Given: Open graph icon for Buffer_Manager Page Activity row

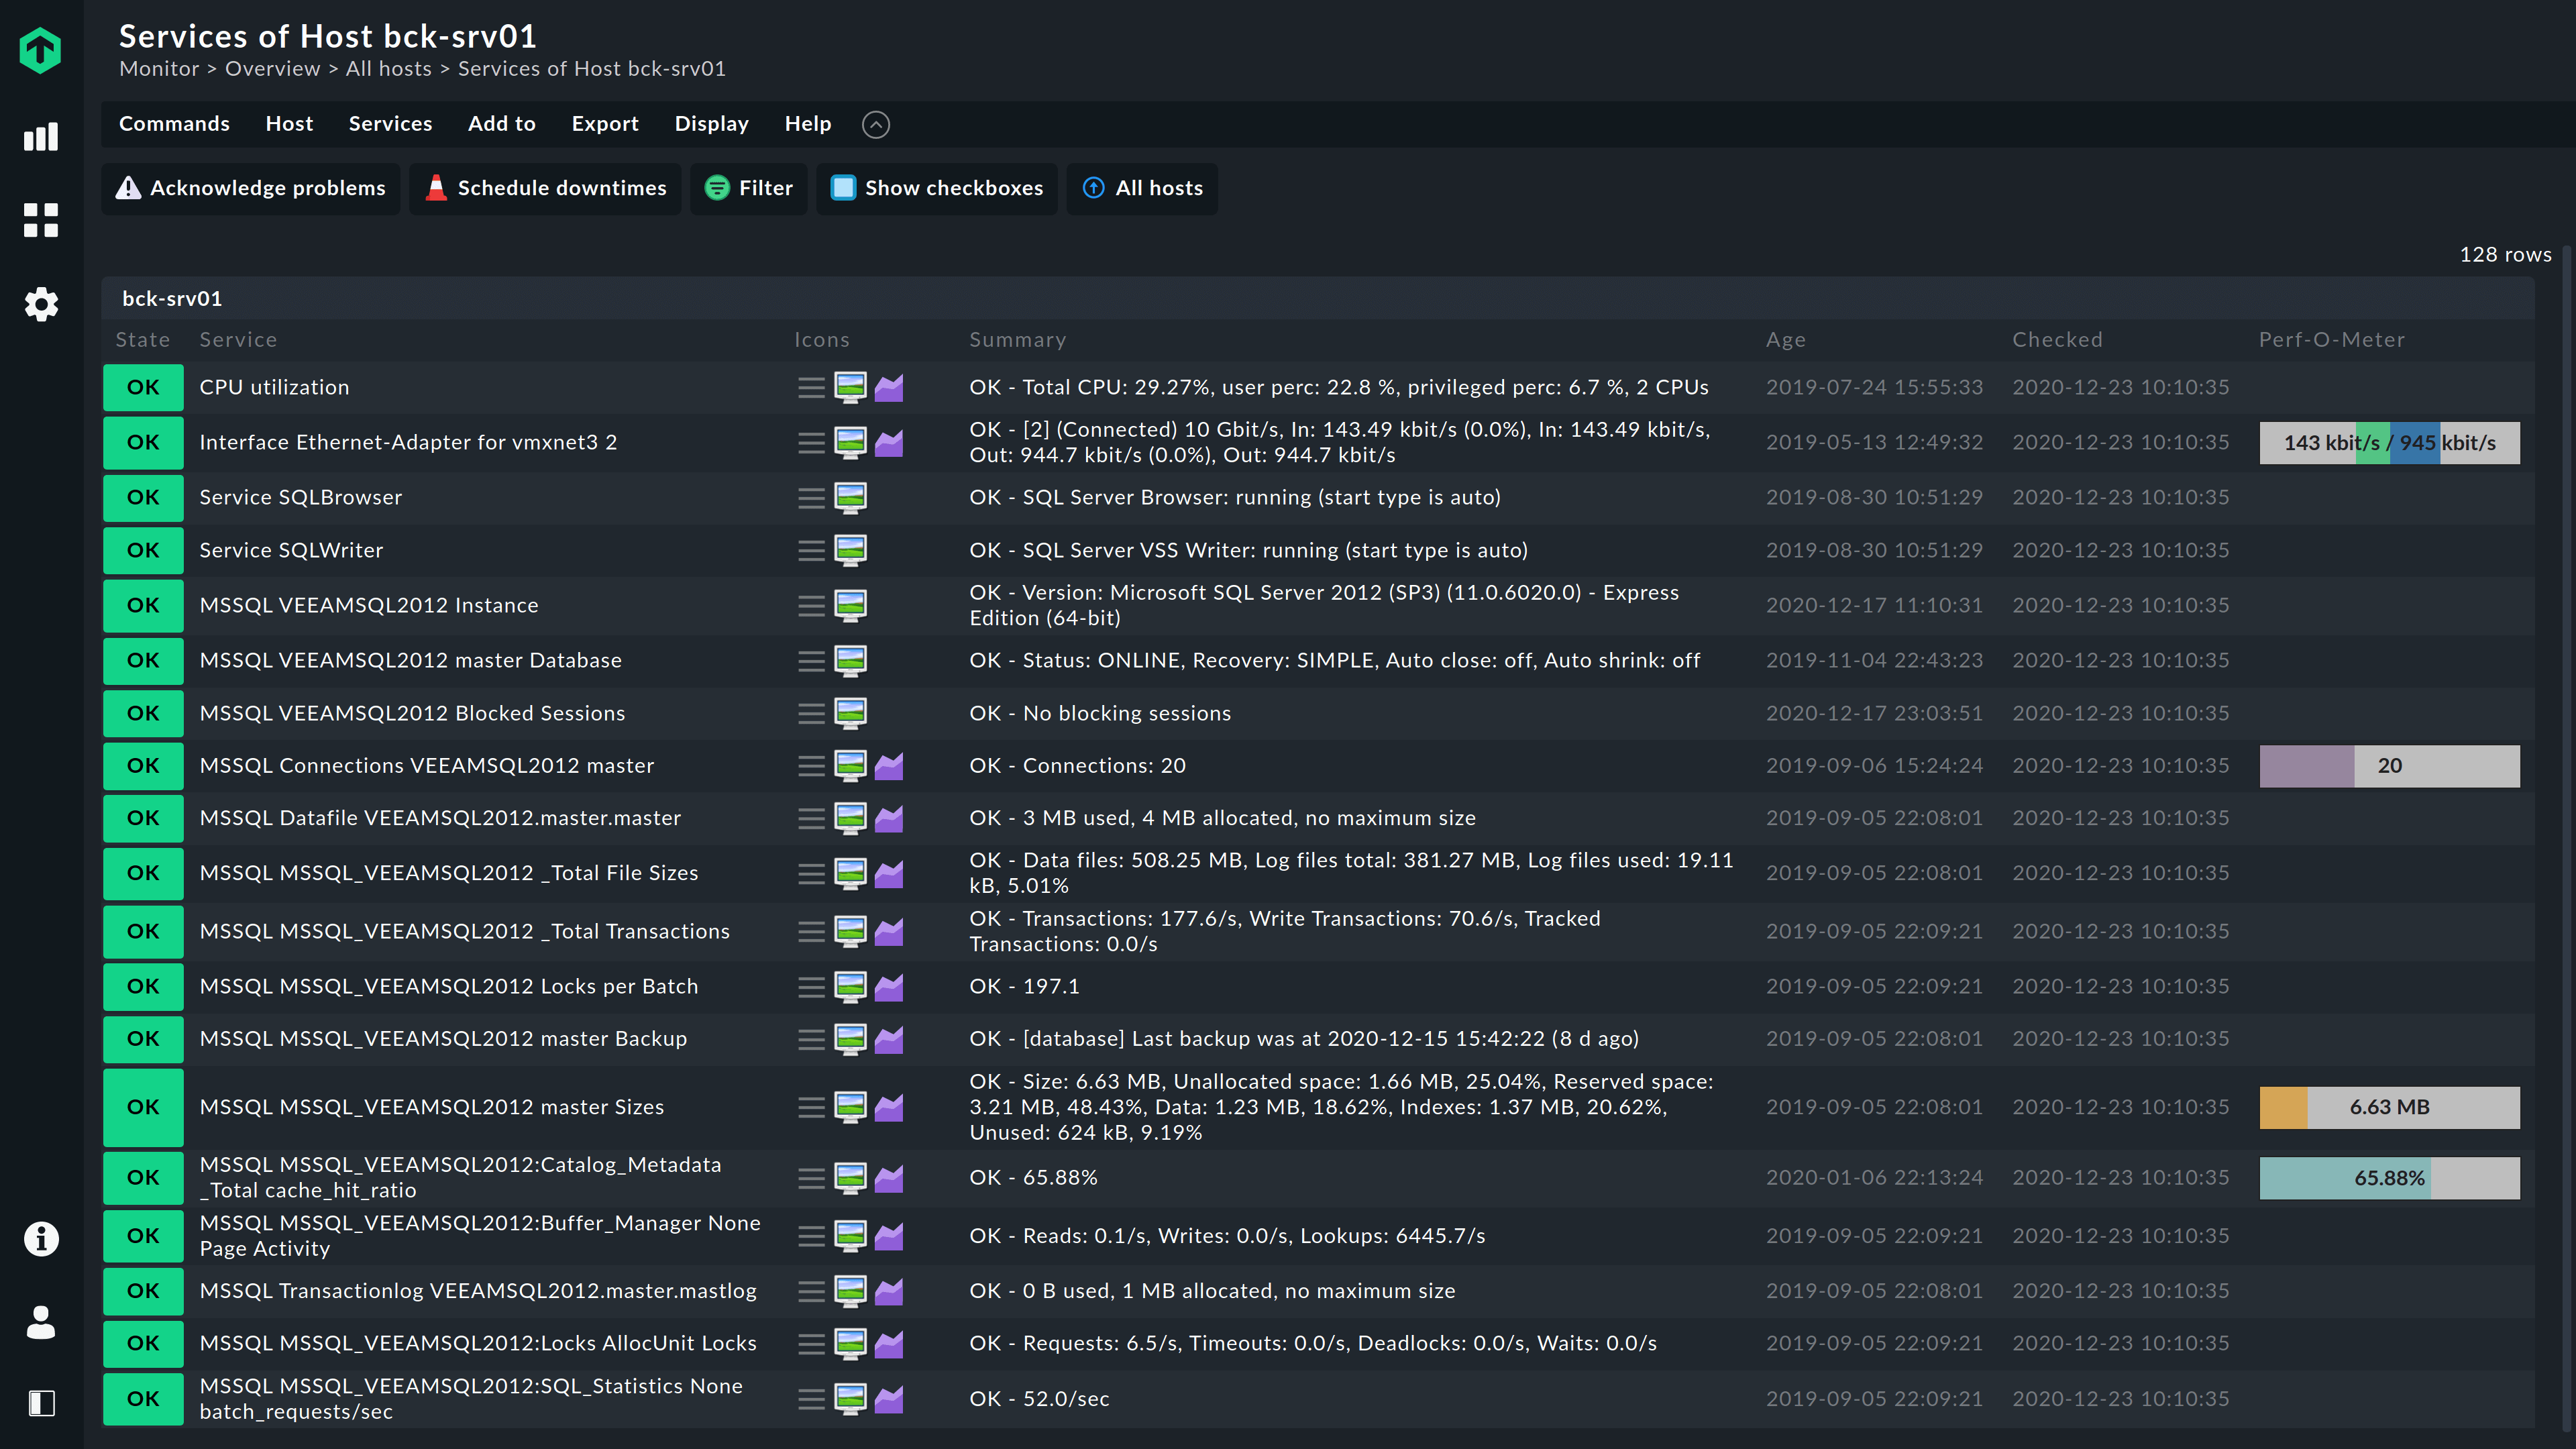Looking at the screenshot, I should pyautogui.click(x=889, y=1236).
